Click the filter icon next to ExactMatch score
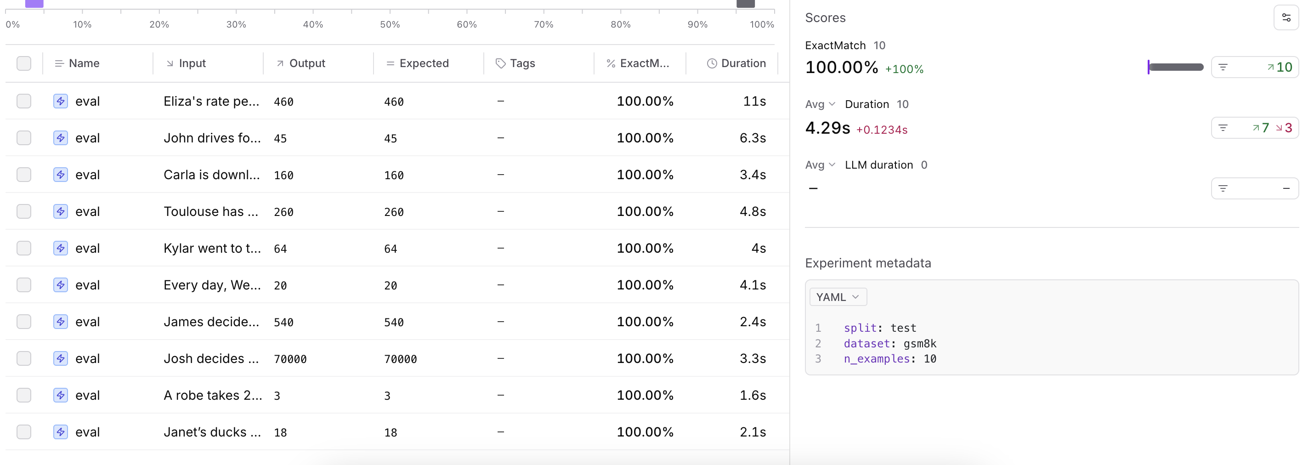Image resolution: width=1314 pixels, height=465 pixels. pos(1223,67)
